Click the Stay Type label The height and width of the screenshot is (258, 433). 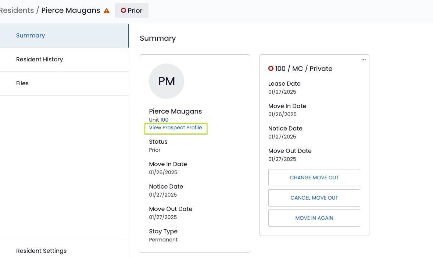(x=163, y=232)
